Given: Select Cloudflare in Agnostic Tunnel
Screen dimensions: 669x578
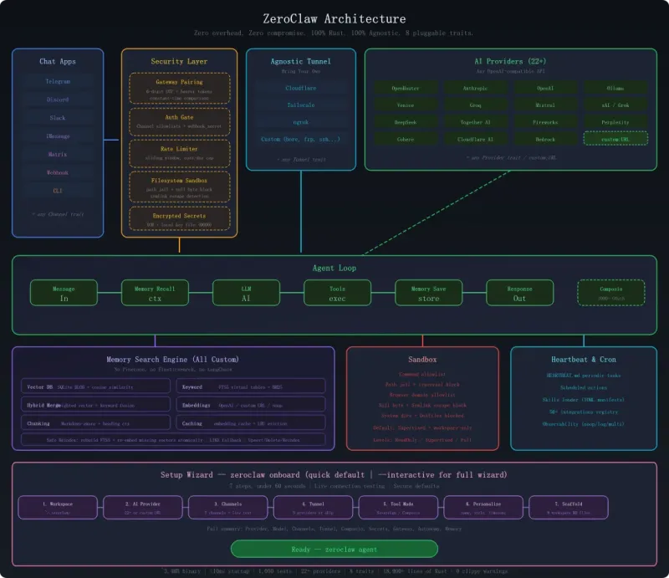Looking at the screenshot, I should click(300, 87).
